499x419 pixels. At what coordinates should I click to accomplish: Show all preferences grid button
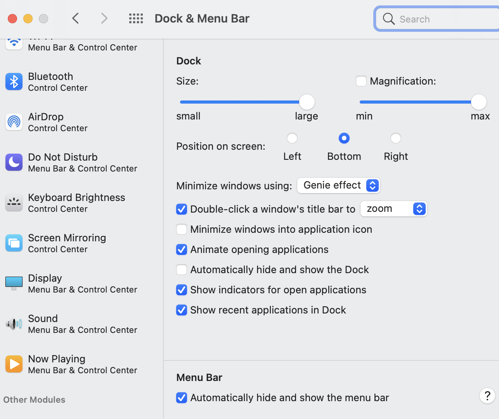(136, 18)
